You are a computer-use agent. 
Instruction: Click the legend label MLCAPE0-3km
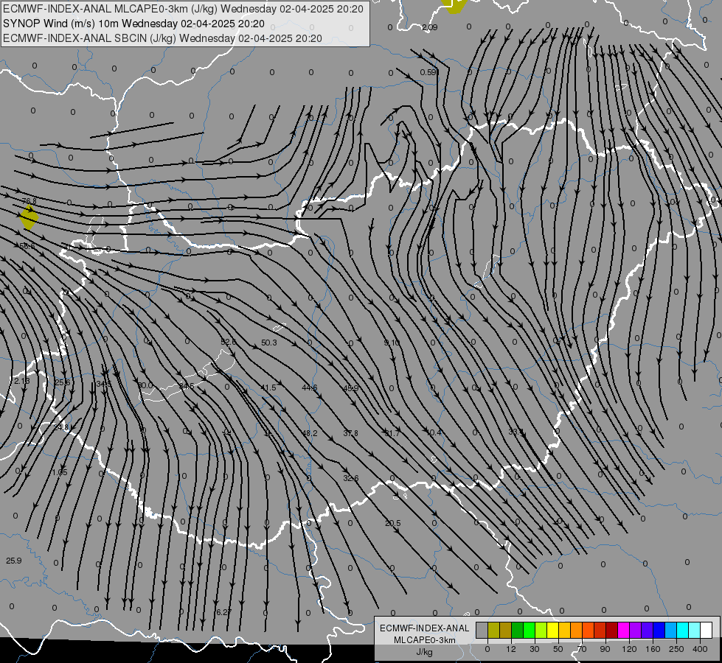[425, 640]
